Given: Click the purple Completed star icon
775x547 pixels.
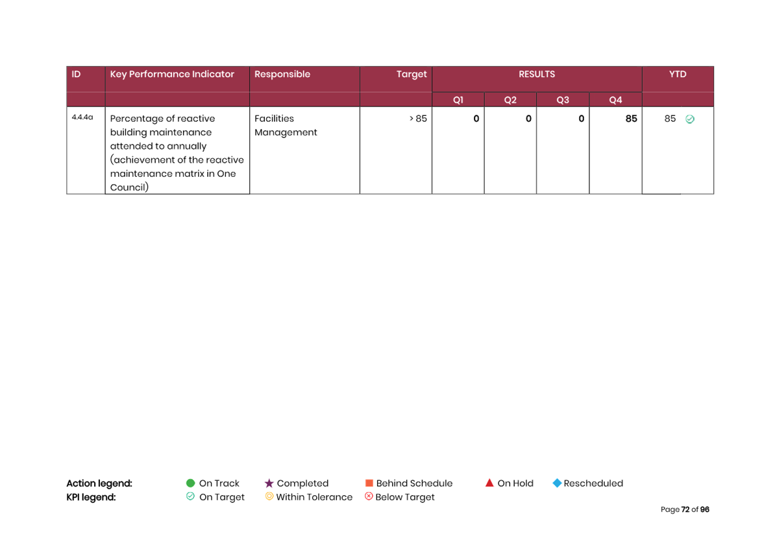Looking at the screenshot, I should 269,483.
